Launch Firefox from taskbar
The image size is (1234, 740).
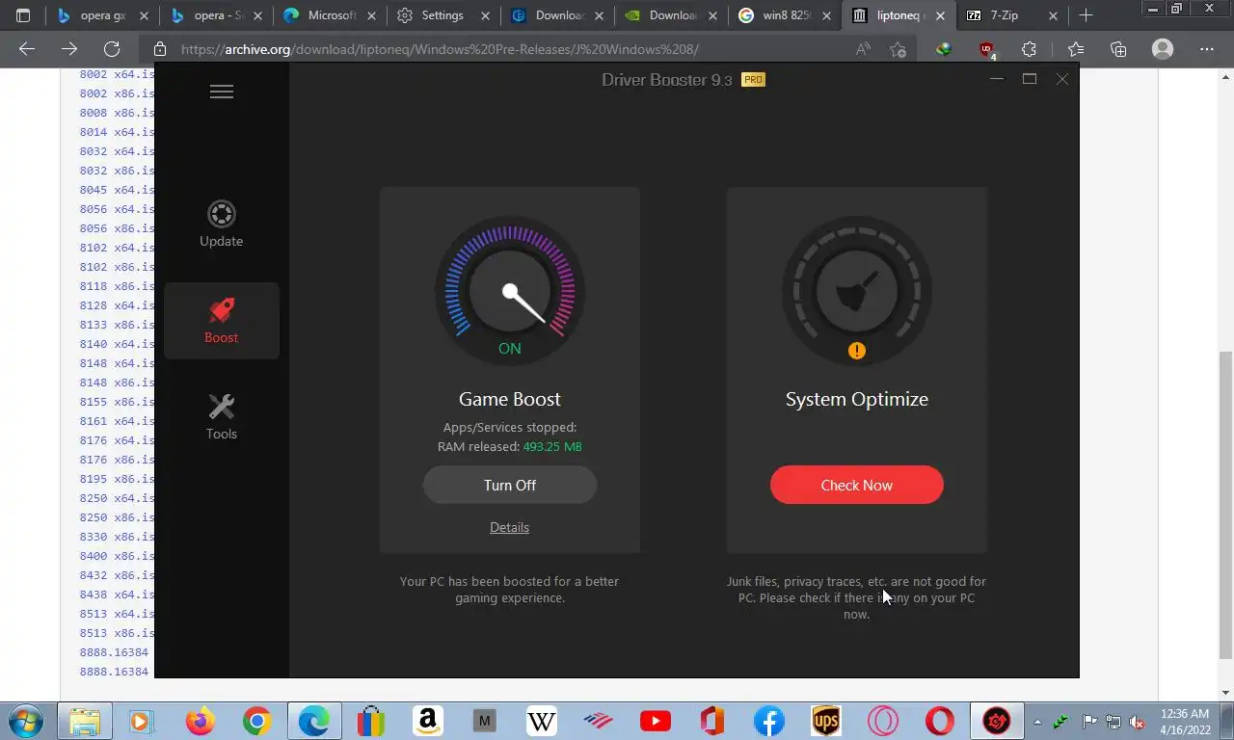[x=200, y=721]
